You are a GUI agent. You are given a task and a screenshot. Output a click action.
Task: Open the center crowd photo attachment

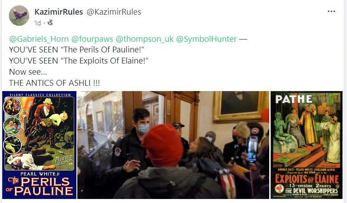pos(173,145)
